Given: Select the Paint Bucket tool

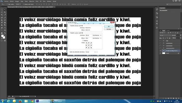Looking at the screenshot, I should coord(5,23).
